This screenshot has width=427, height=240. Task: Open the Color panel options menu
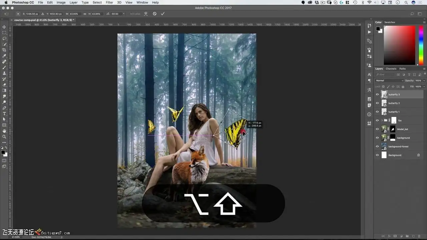click(424, 22)
